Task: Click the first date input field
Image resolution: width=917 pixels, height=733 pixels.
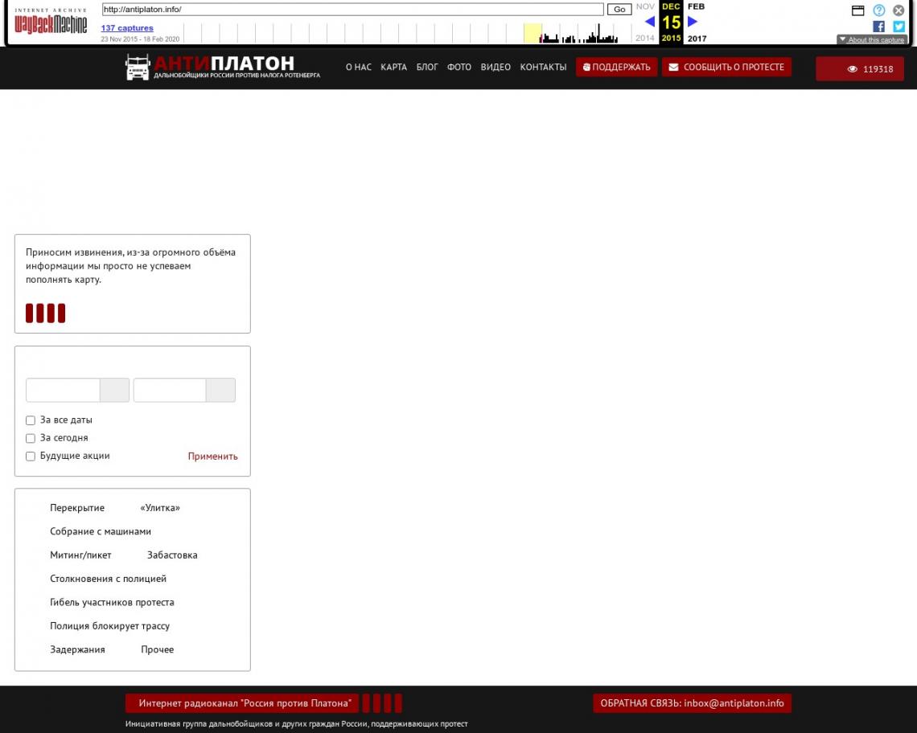Action: pos(64,390)
